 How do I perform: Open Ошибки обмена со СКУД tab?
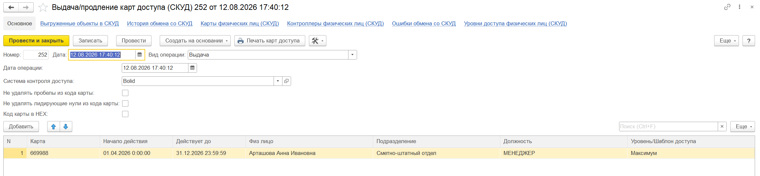pos(424,23)
